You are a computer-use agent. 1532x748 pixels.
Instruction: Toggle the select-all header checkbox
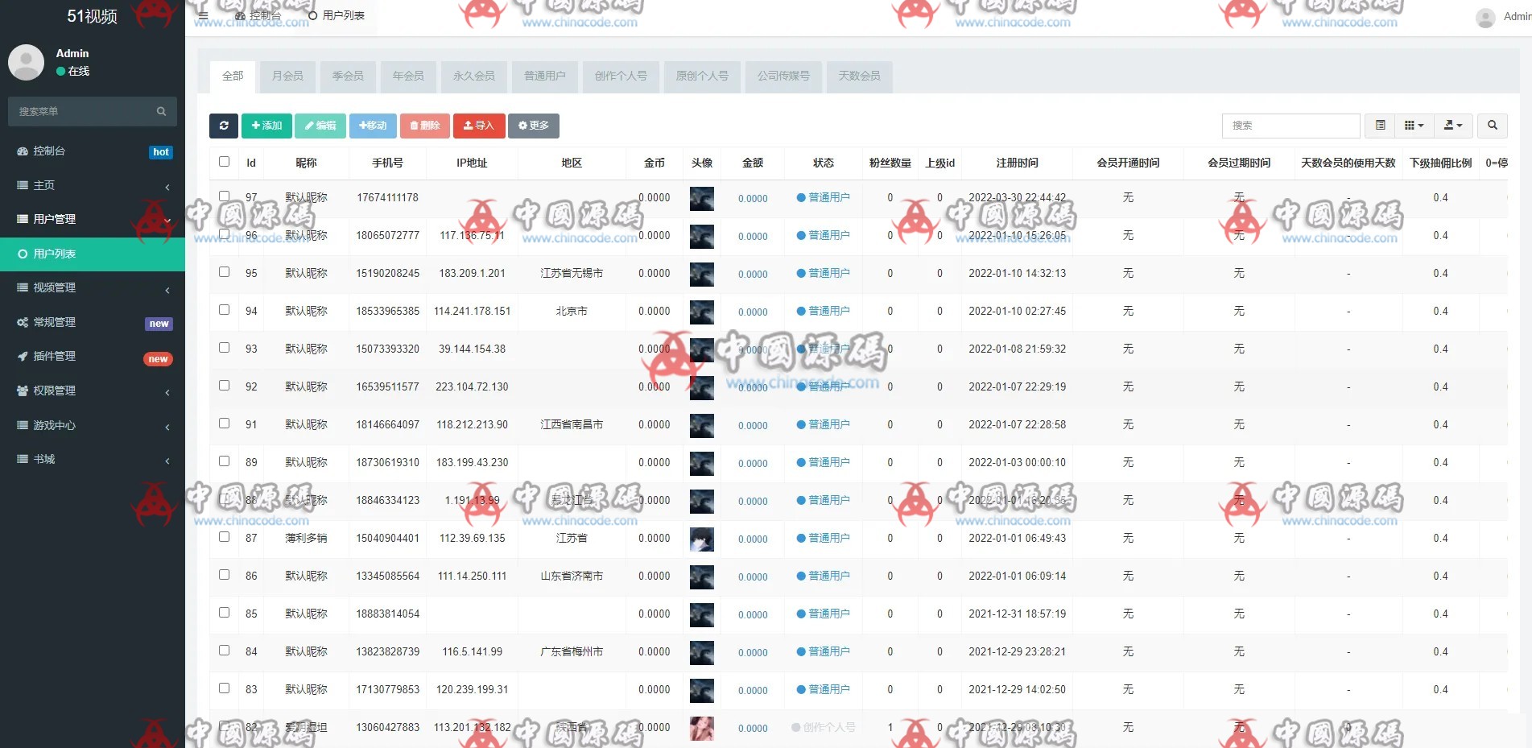pyautogui.click(x=225, y=162)
